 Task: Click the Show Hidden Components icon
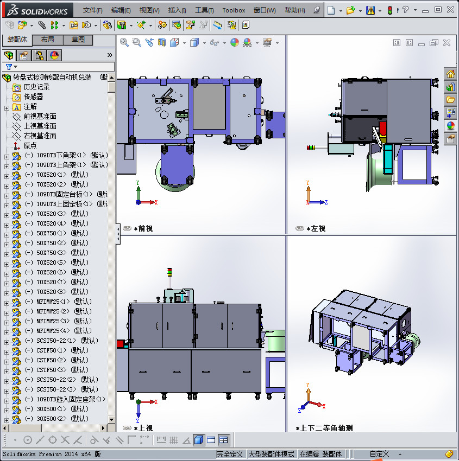(x=107, y=25)
